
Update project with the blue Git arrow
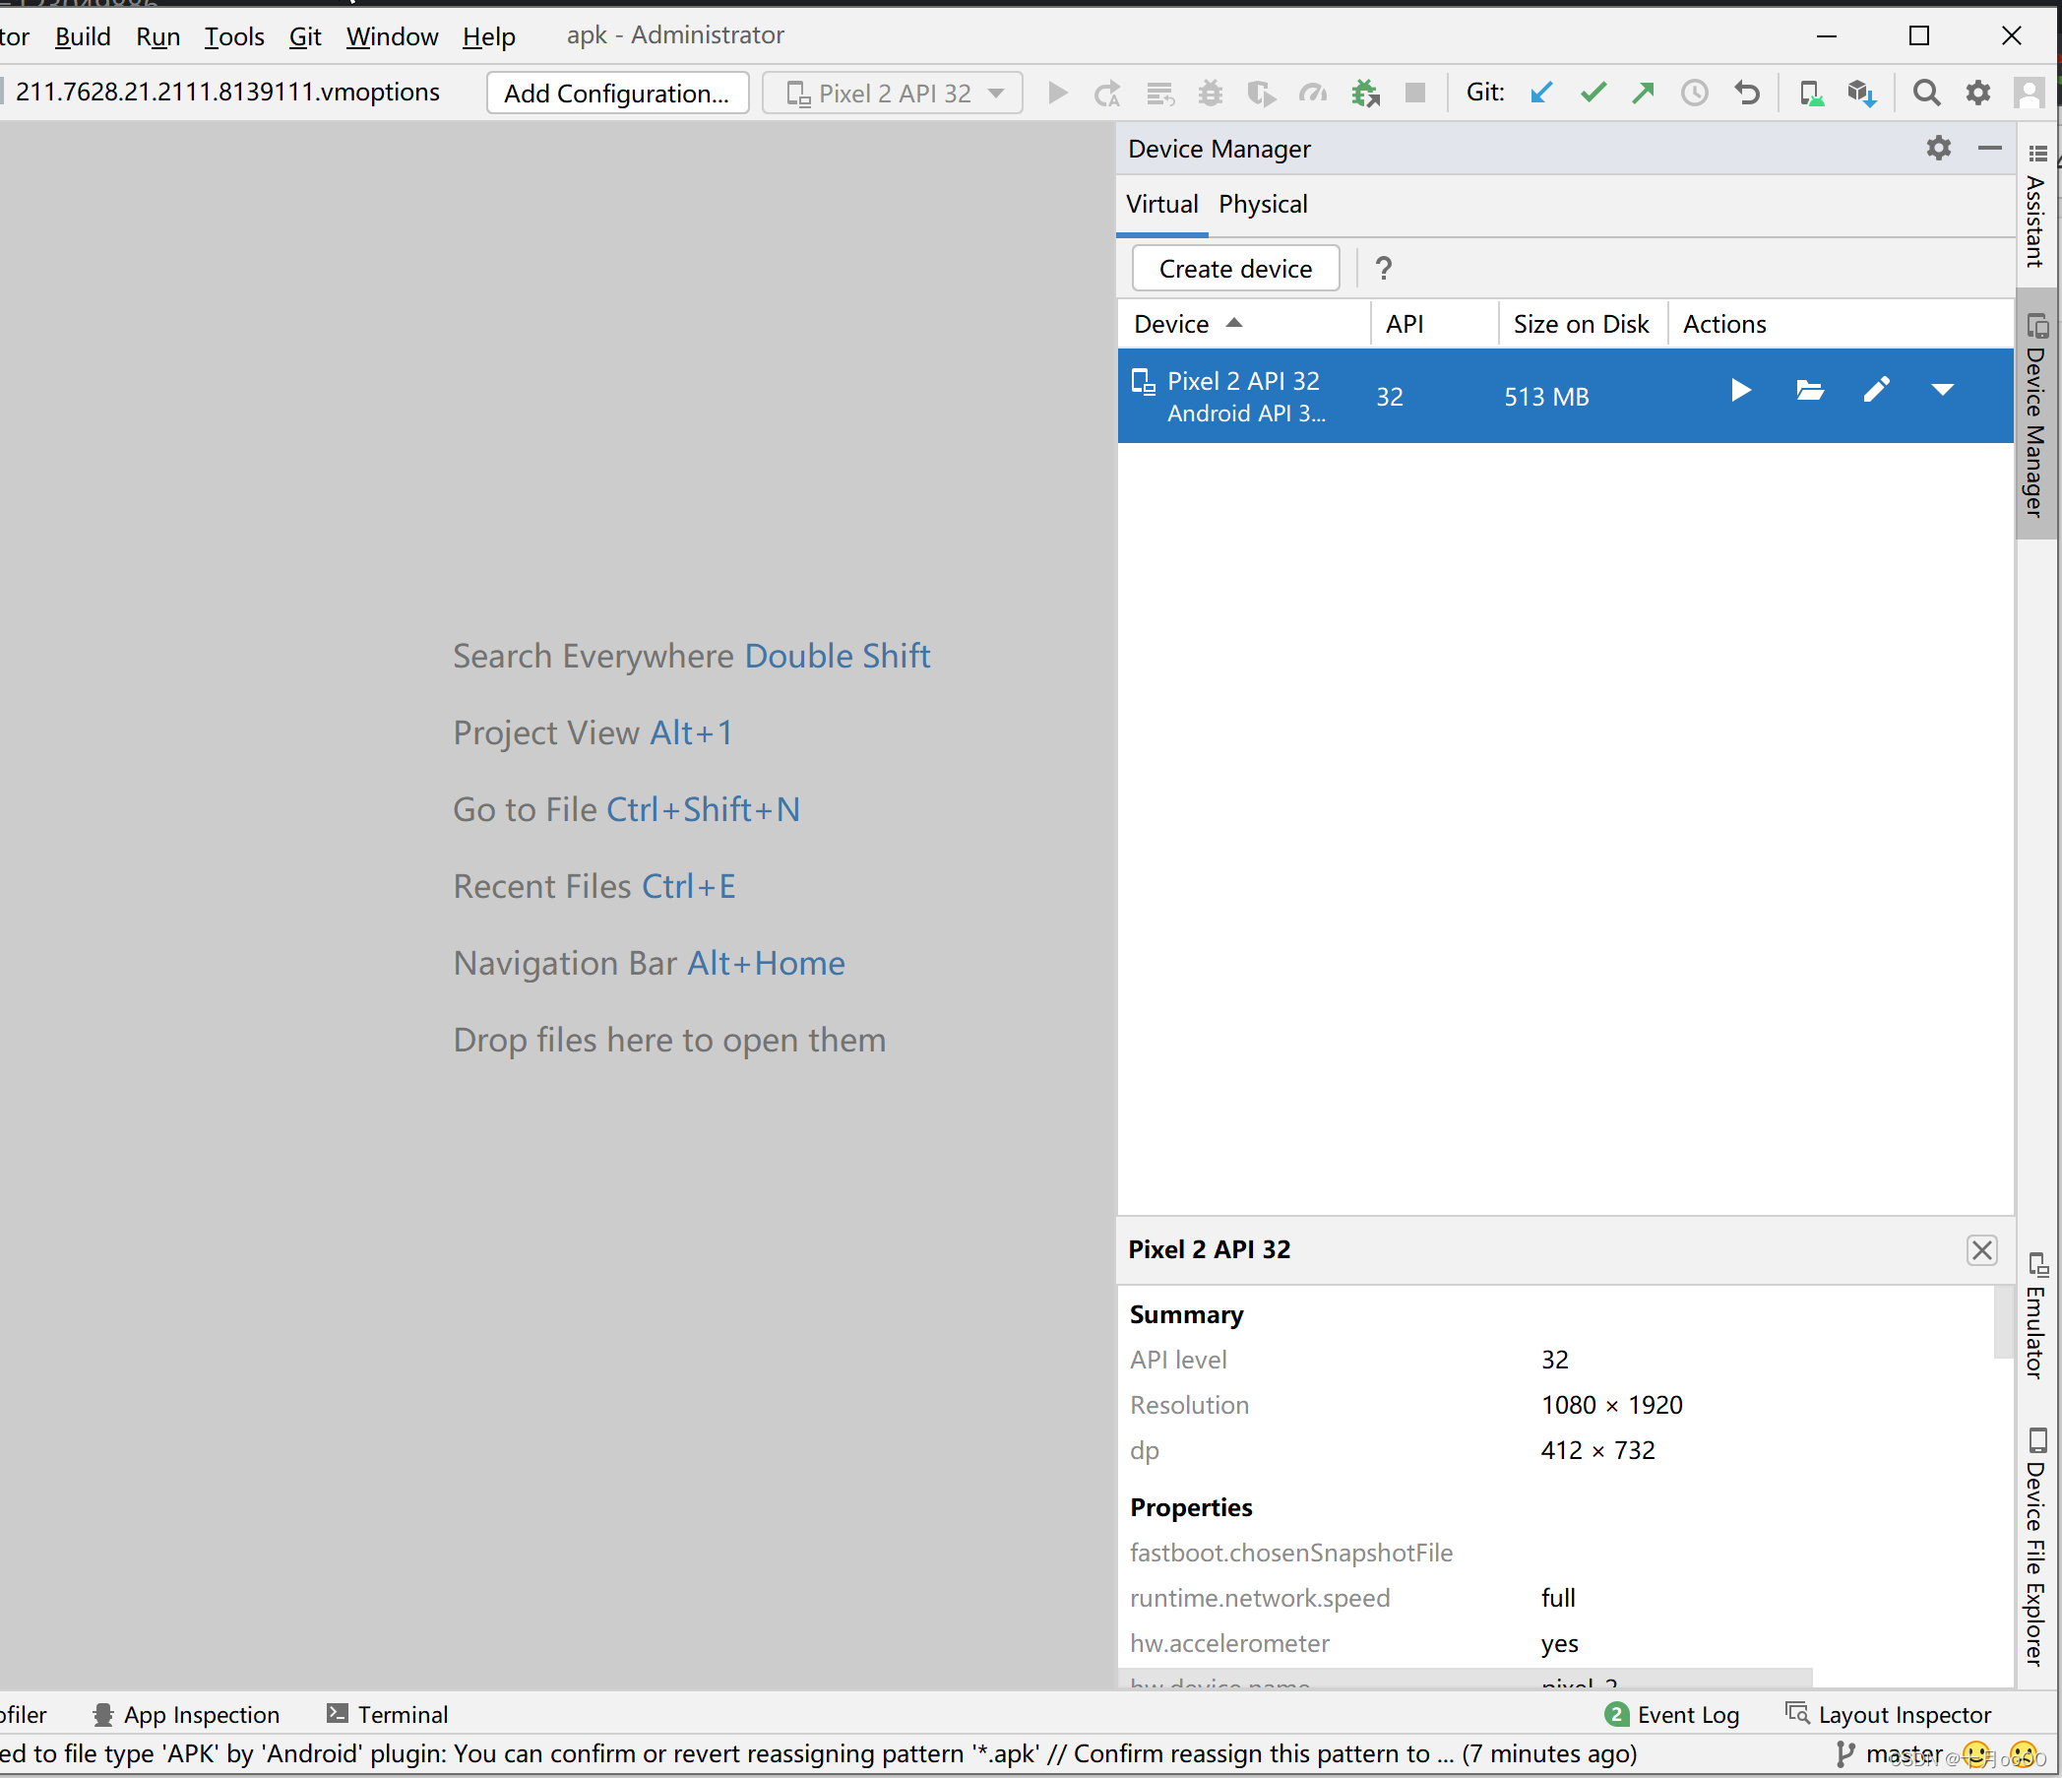1540,92
